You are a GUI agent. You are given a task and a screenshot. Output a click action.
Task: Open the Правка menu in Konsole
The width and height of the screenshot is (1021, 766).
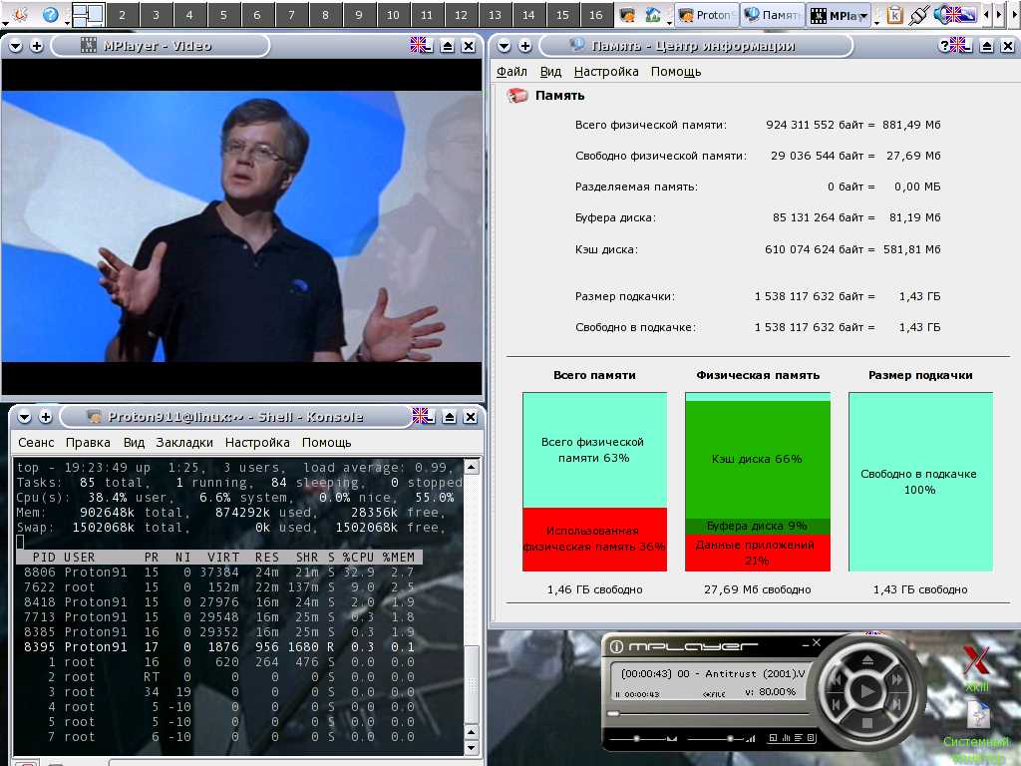(x=88, y=442)
